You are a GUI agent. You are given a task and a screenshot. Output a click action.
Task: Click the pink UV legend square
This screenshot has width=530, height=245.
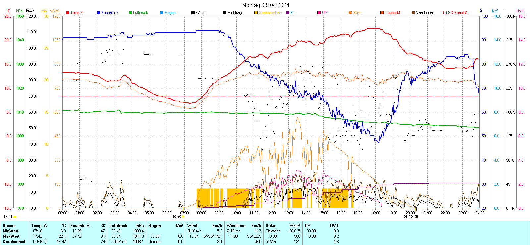point(319,13)
